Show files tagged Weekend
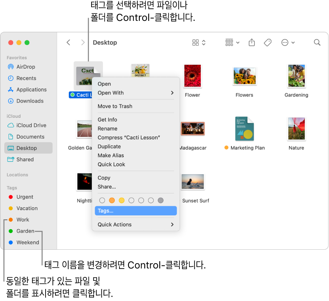The height and width of the screenshot is (301, 329). pyautogui.click(x=28, y=242)
